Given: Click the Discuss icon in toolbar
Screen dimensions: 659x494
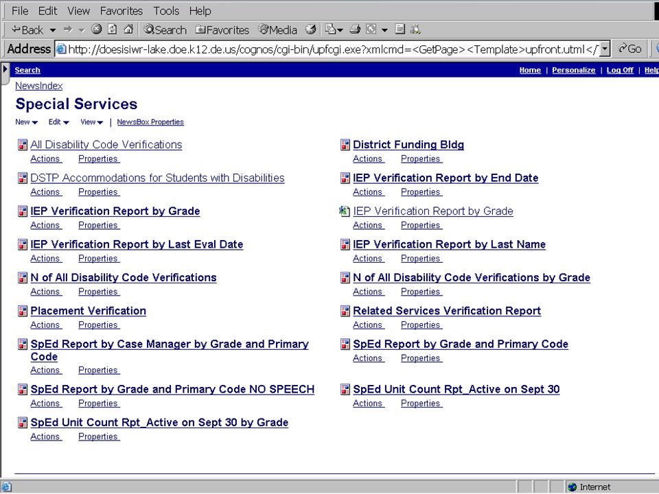Looking at the screenshot, I should click(x=400, y=30).
